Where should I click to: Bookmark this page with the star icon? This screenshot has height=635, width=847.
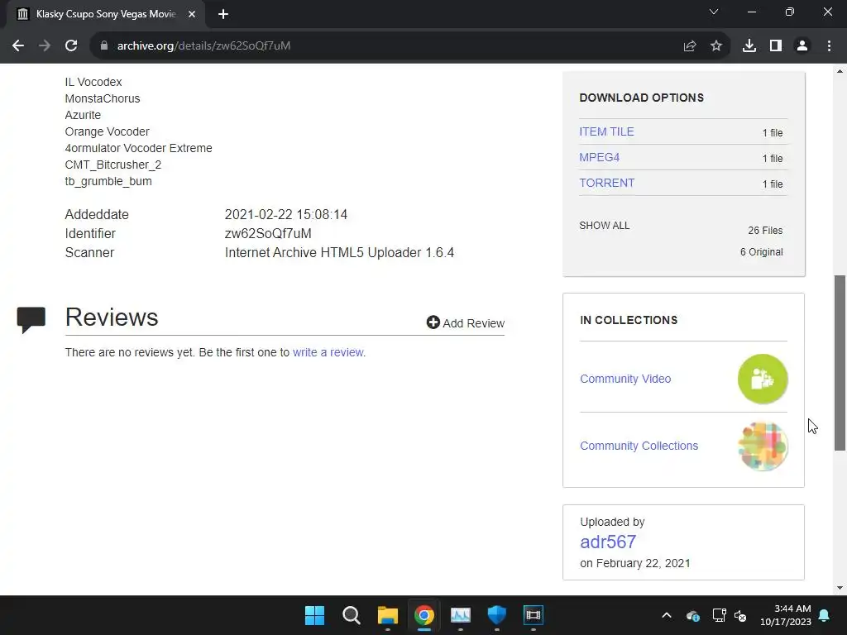tap(716, 46)
